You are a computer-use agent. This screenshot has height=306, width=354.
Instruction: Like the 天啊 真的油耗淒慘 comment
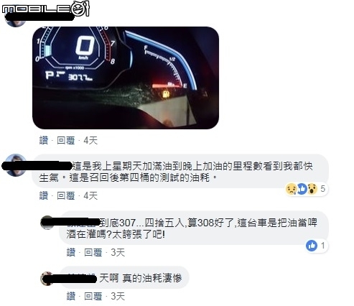tap(71, 296)
